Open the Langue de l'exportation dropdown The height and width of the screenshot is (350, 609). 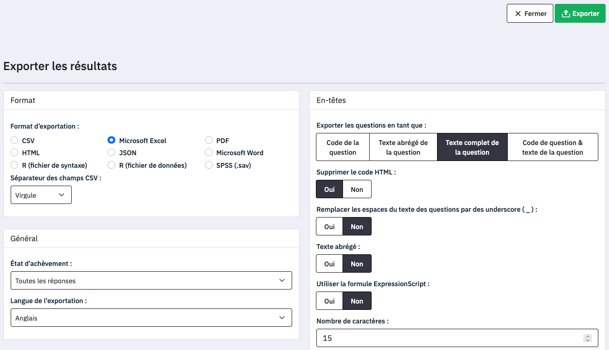[151, 318]
